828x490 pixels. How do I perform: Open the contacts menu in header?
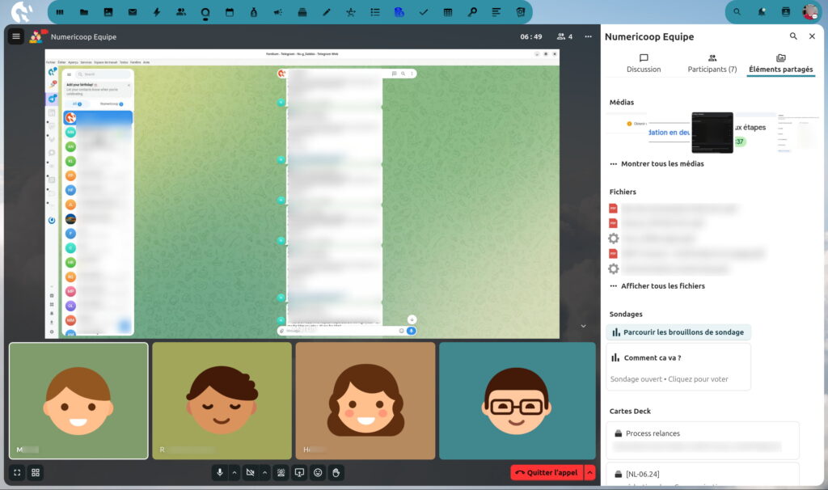tap(786, 11)
